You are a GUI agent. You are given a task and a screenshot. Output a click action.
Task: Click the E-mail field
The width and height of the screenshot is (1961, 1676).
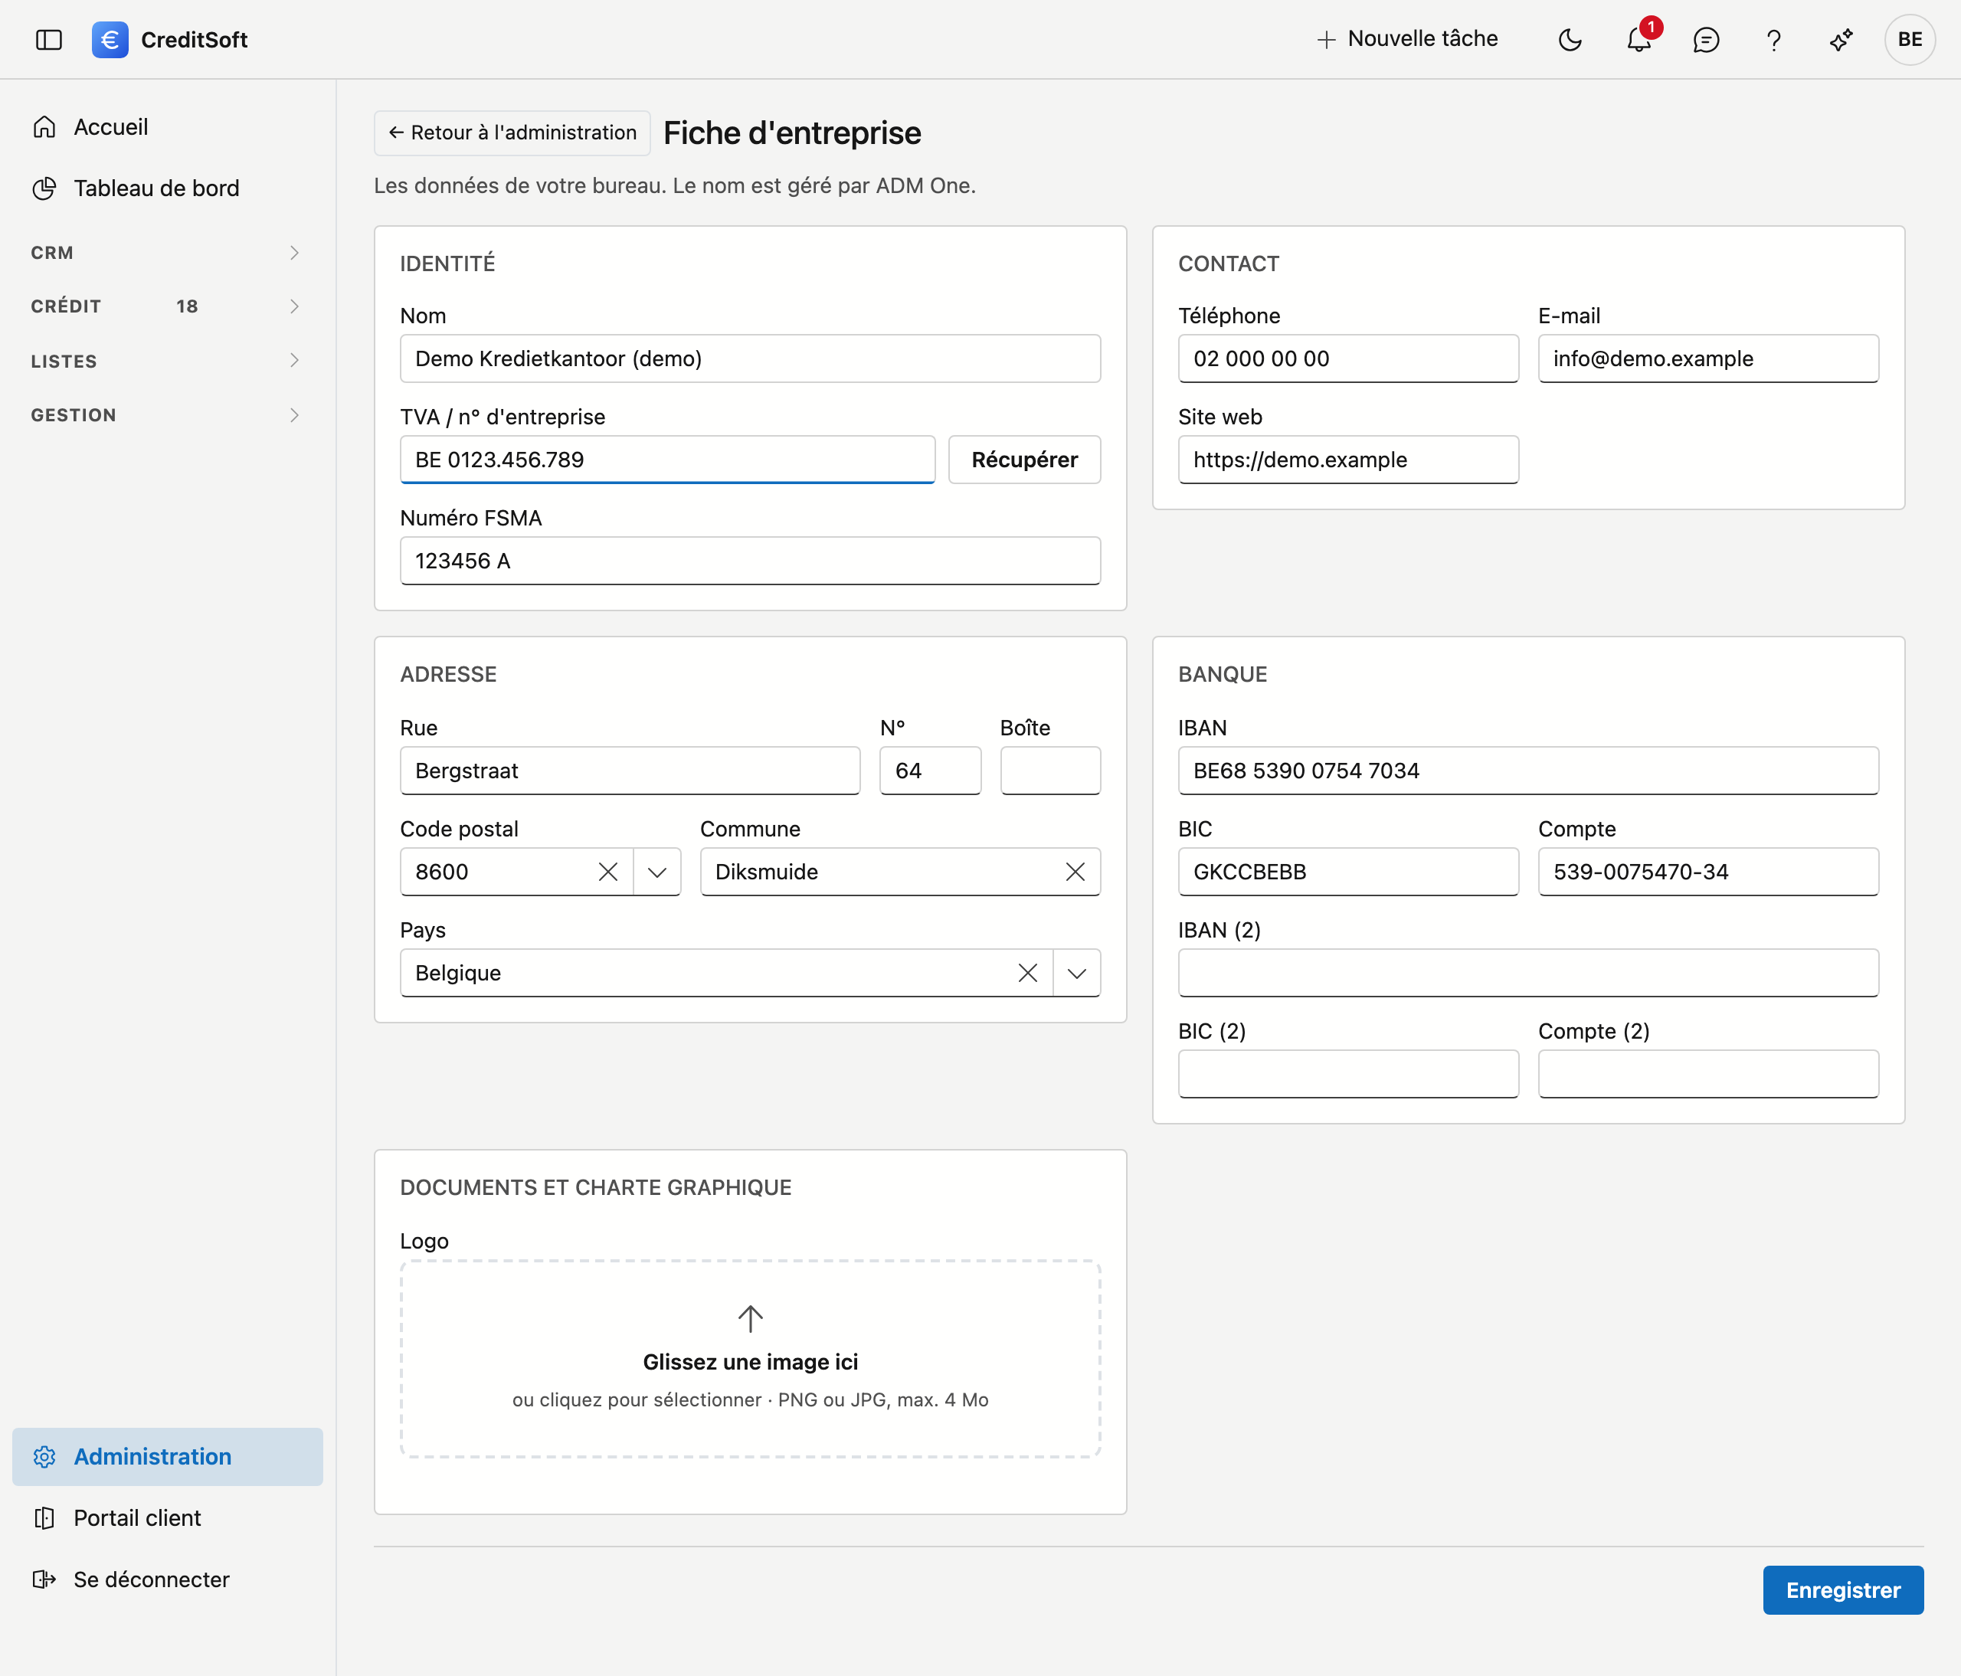point(1708,358)
